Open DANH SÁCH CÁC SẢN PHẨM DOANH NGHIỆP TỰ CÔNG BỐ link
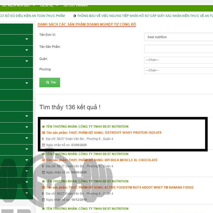 click(87, 24)
